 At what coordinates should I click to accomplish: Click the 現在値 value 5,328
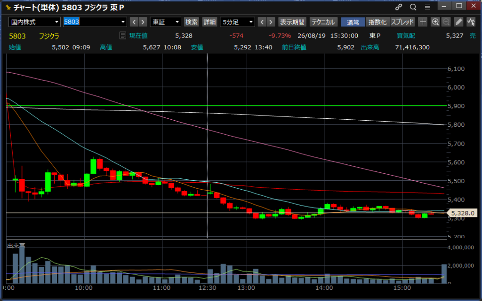point(184,36)
